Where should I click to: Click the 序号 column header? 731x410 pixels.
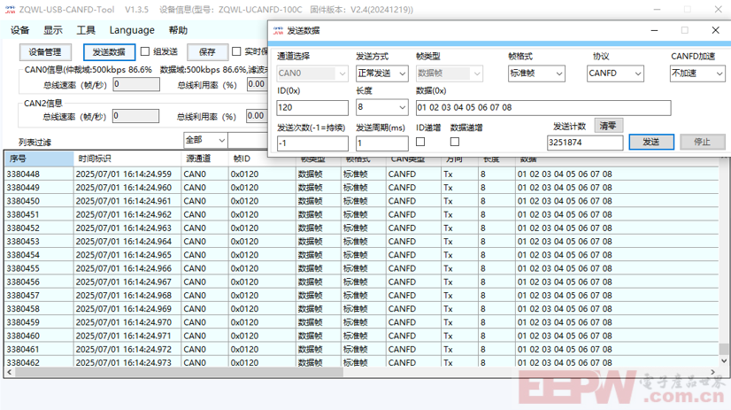point(39,159)
